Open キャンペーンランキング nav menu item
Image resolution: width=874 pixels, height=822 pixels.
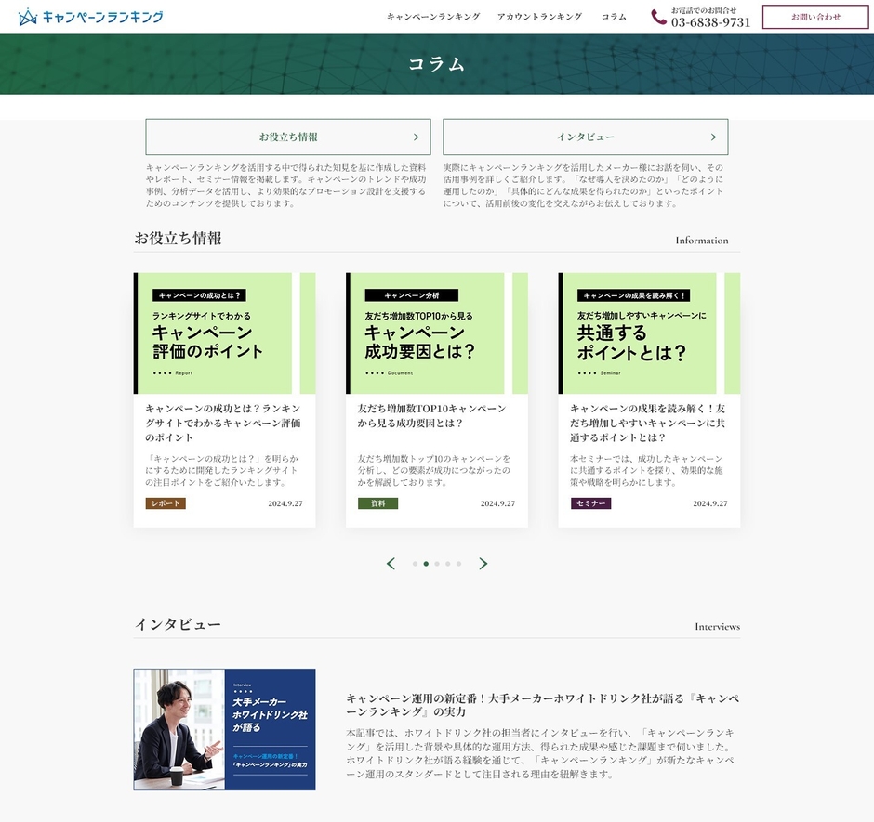[x=433, y=17]
